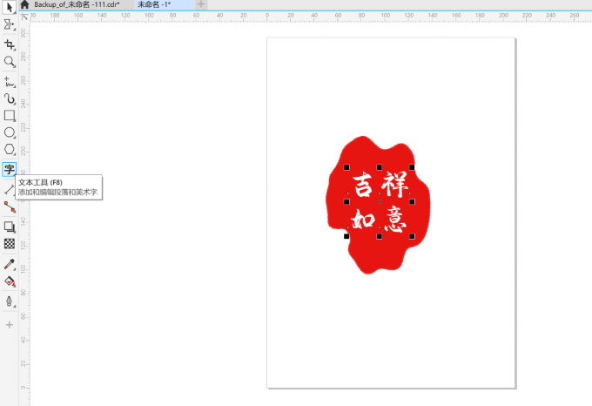This screenshot has width=592, height=406.
Task: Click the top-right selection handle of text
Action: pyautogui.click(x=412, y=167)
